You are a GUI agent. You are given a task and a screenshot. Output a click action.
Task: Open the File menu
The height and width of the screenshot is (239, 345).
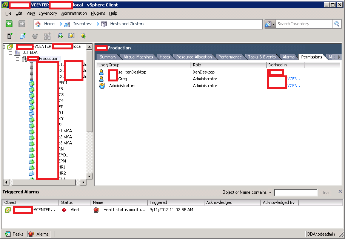(x=8, y=13)
